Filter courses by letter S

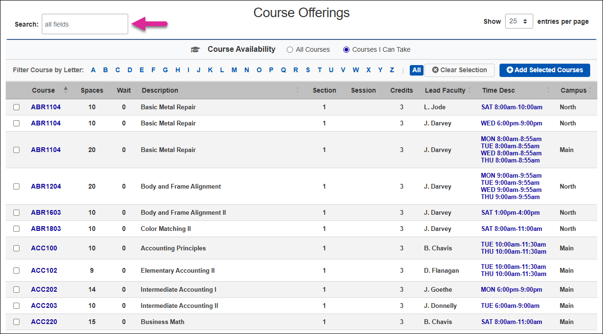tap(308, 70)
